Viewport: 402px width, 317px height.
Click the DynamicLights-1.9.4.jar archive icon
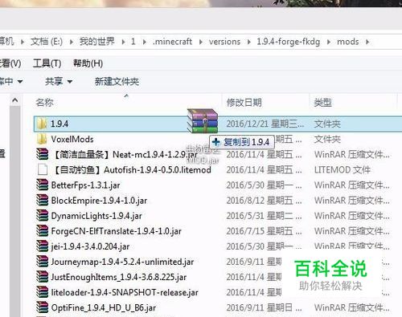(x=42, y=216)
